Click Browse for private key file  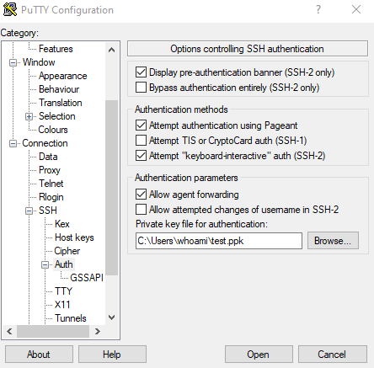[x=333, y=241]
